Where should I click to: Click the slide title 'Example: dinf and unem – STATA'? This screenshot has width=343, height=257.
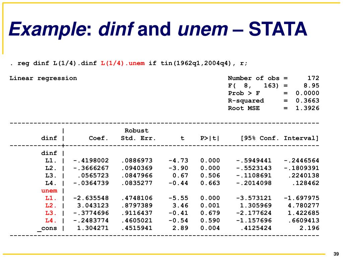[x=158, y=29]
